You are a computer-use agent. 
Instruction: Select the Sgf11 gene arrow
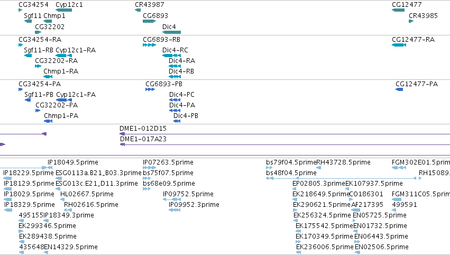coord(28,21)
